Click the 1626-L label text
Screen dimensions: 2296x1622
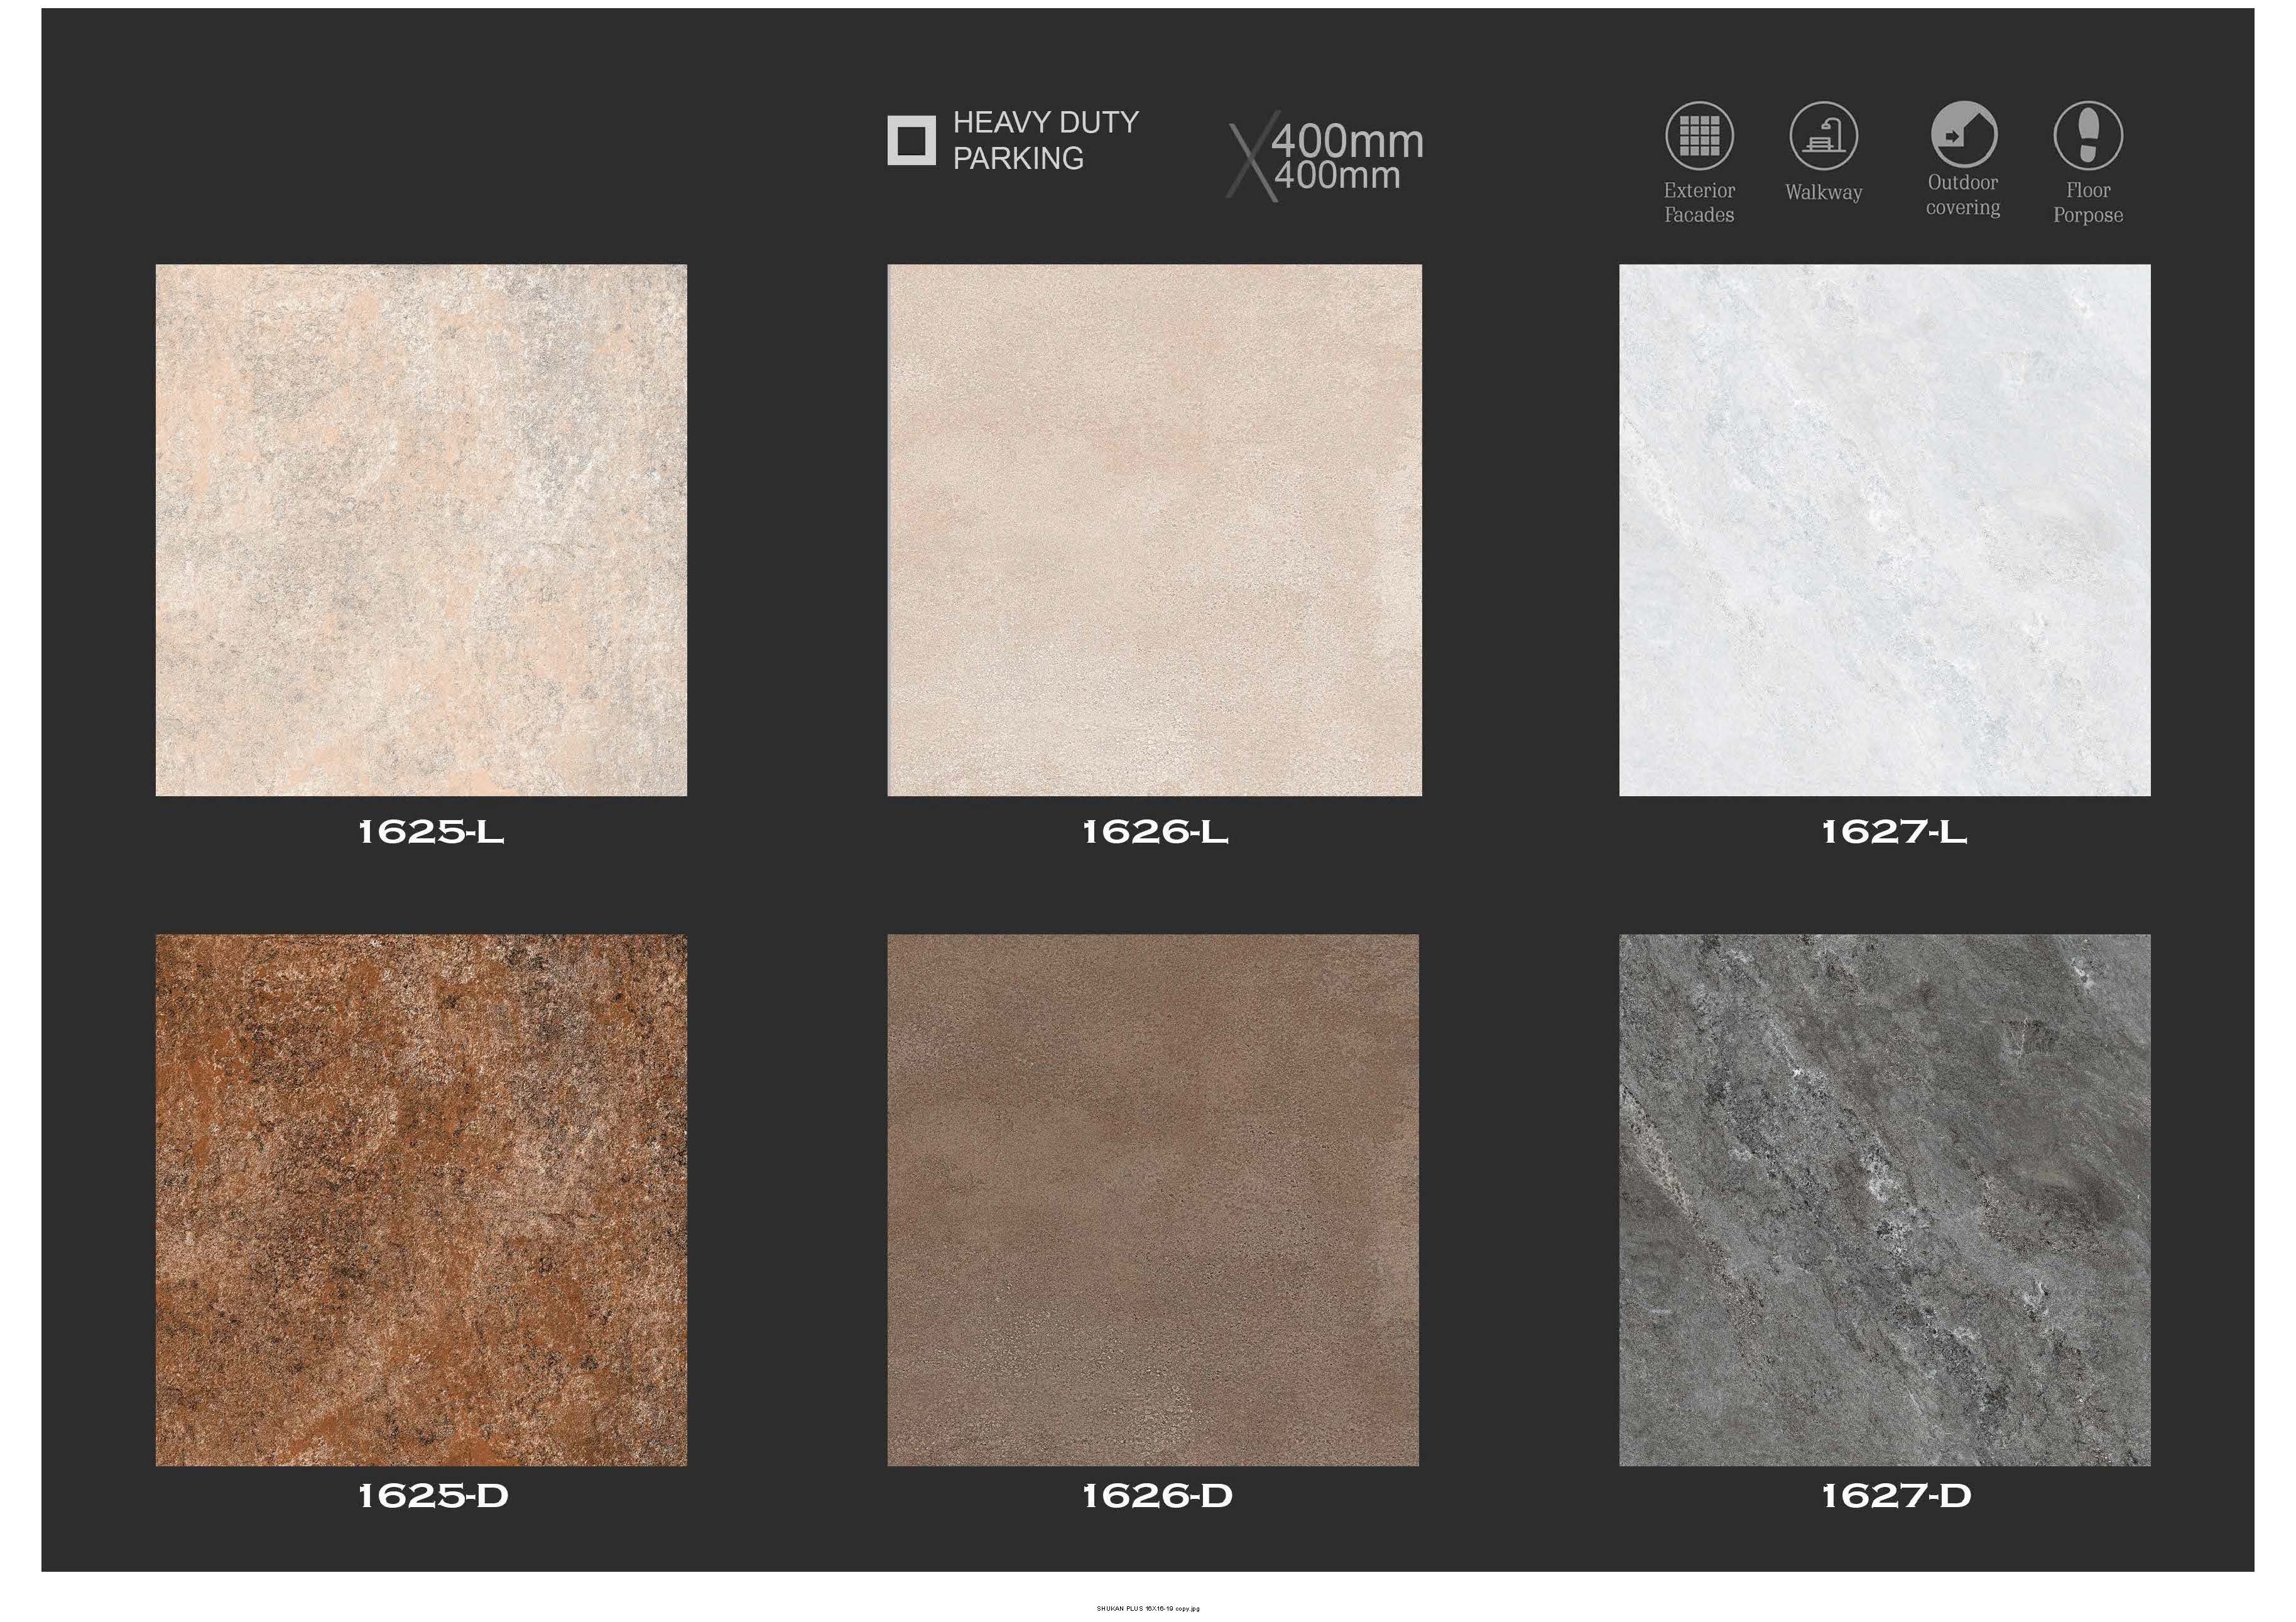pos(1155,831)
